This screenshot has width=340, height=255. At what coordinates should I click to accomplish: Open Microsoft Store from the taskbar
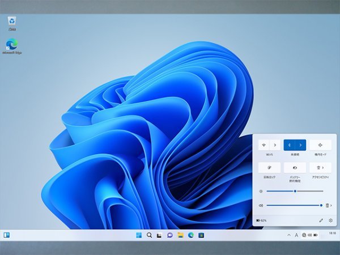coord(201,235)
